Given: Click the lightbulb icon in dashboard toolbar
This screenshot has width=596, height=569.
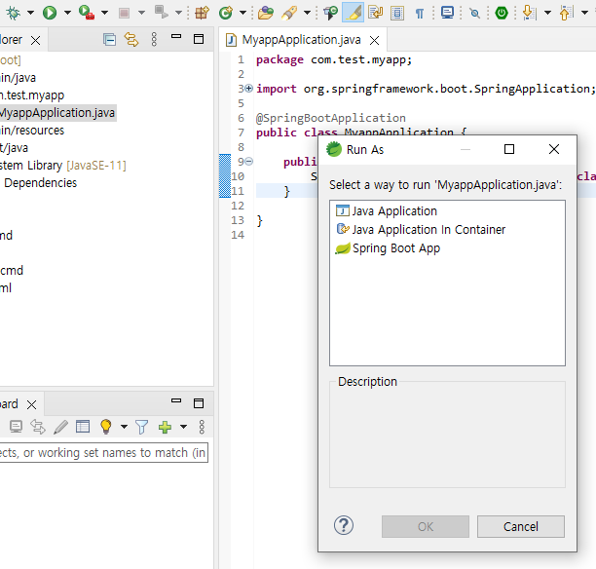Looking at the screenshot, I should pyautogui.click(x=106, y=427).
